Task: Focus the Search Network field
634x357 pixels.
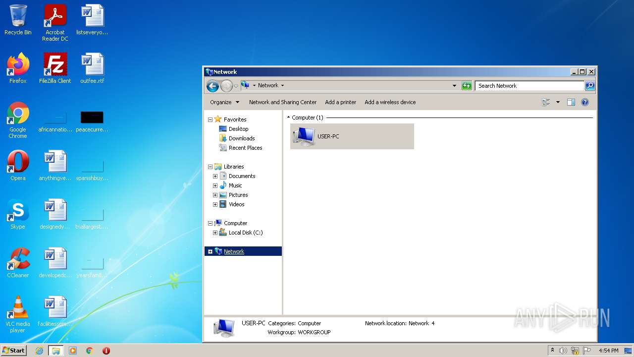Action: (x=529, y=86)
